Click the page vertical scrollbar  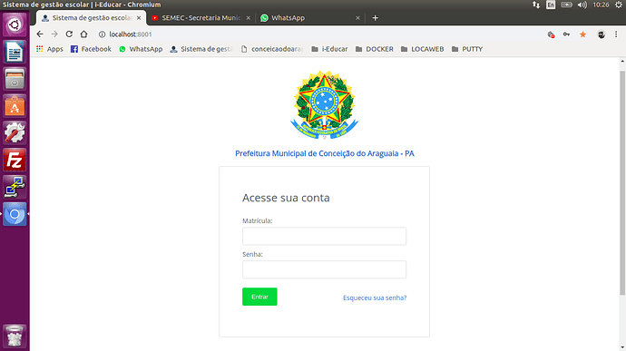click(x=622, y=183)
